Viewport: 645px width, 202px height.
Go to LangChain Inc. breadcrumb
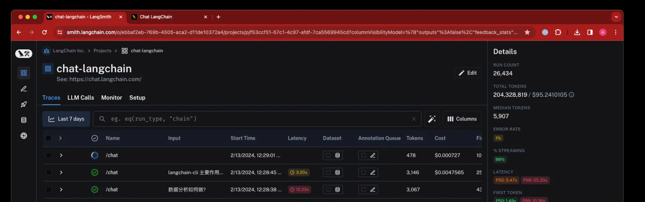click(x=69, y=51)
